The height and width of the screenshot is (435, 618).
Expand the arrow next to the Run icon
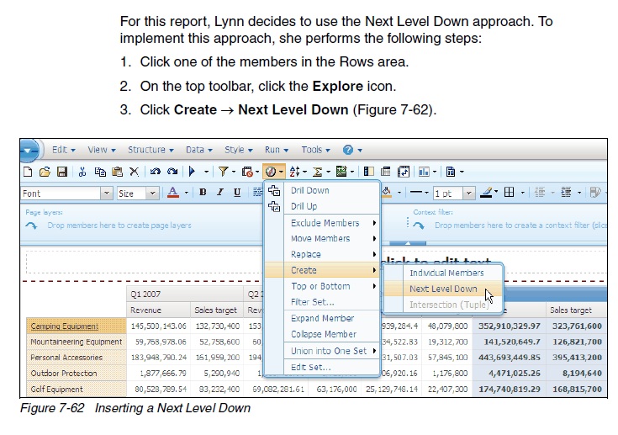tap(206, 172)
